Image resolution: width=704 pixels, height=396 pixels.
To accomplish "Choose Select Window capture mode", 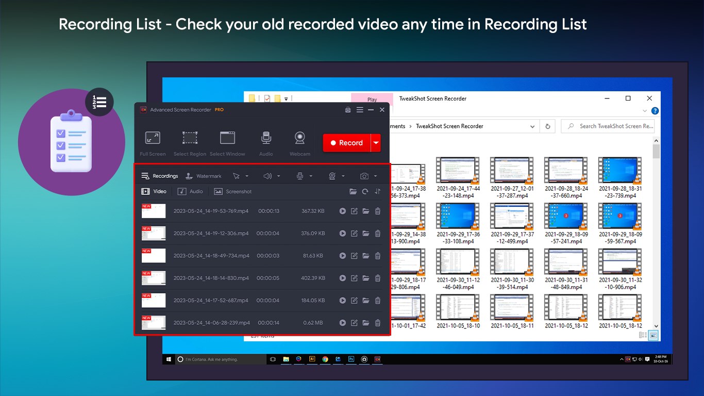I will tap(227, 143).
